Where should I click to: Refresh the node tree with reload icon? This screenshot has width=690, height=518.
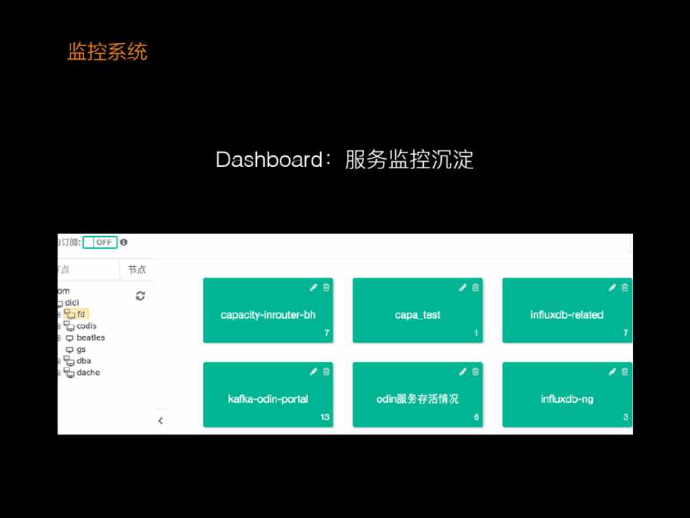140,296
